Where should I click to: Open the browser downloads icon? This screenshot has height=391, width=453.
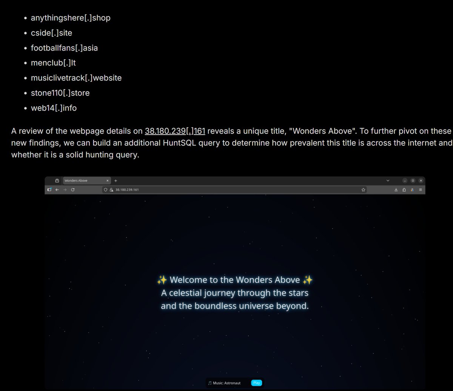(x=396, y=190)
